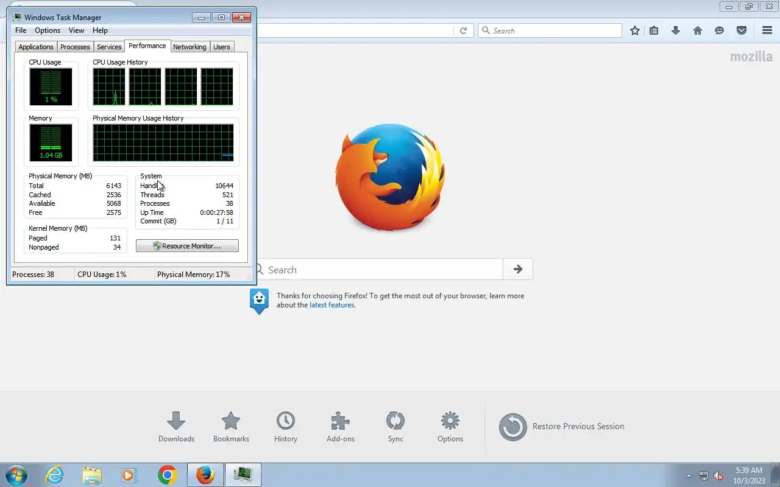This screenshot has width=780, height=487.
Task: Open Bookmarks from the start page
Action: (x=231, y=427)
